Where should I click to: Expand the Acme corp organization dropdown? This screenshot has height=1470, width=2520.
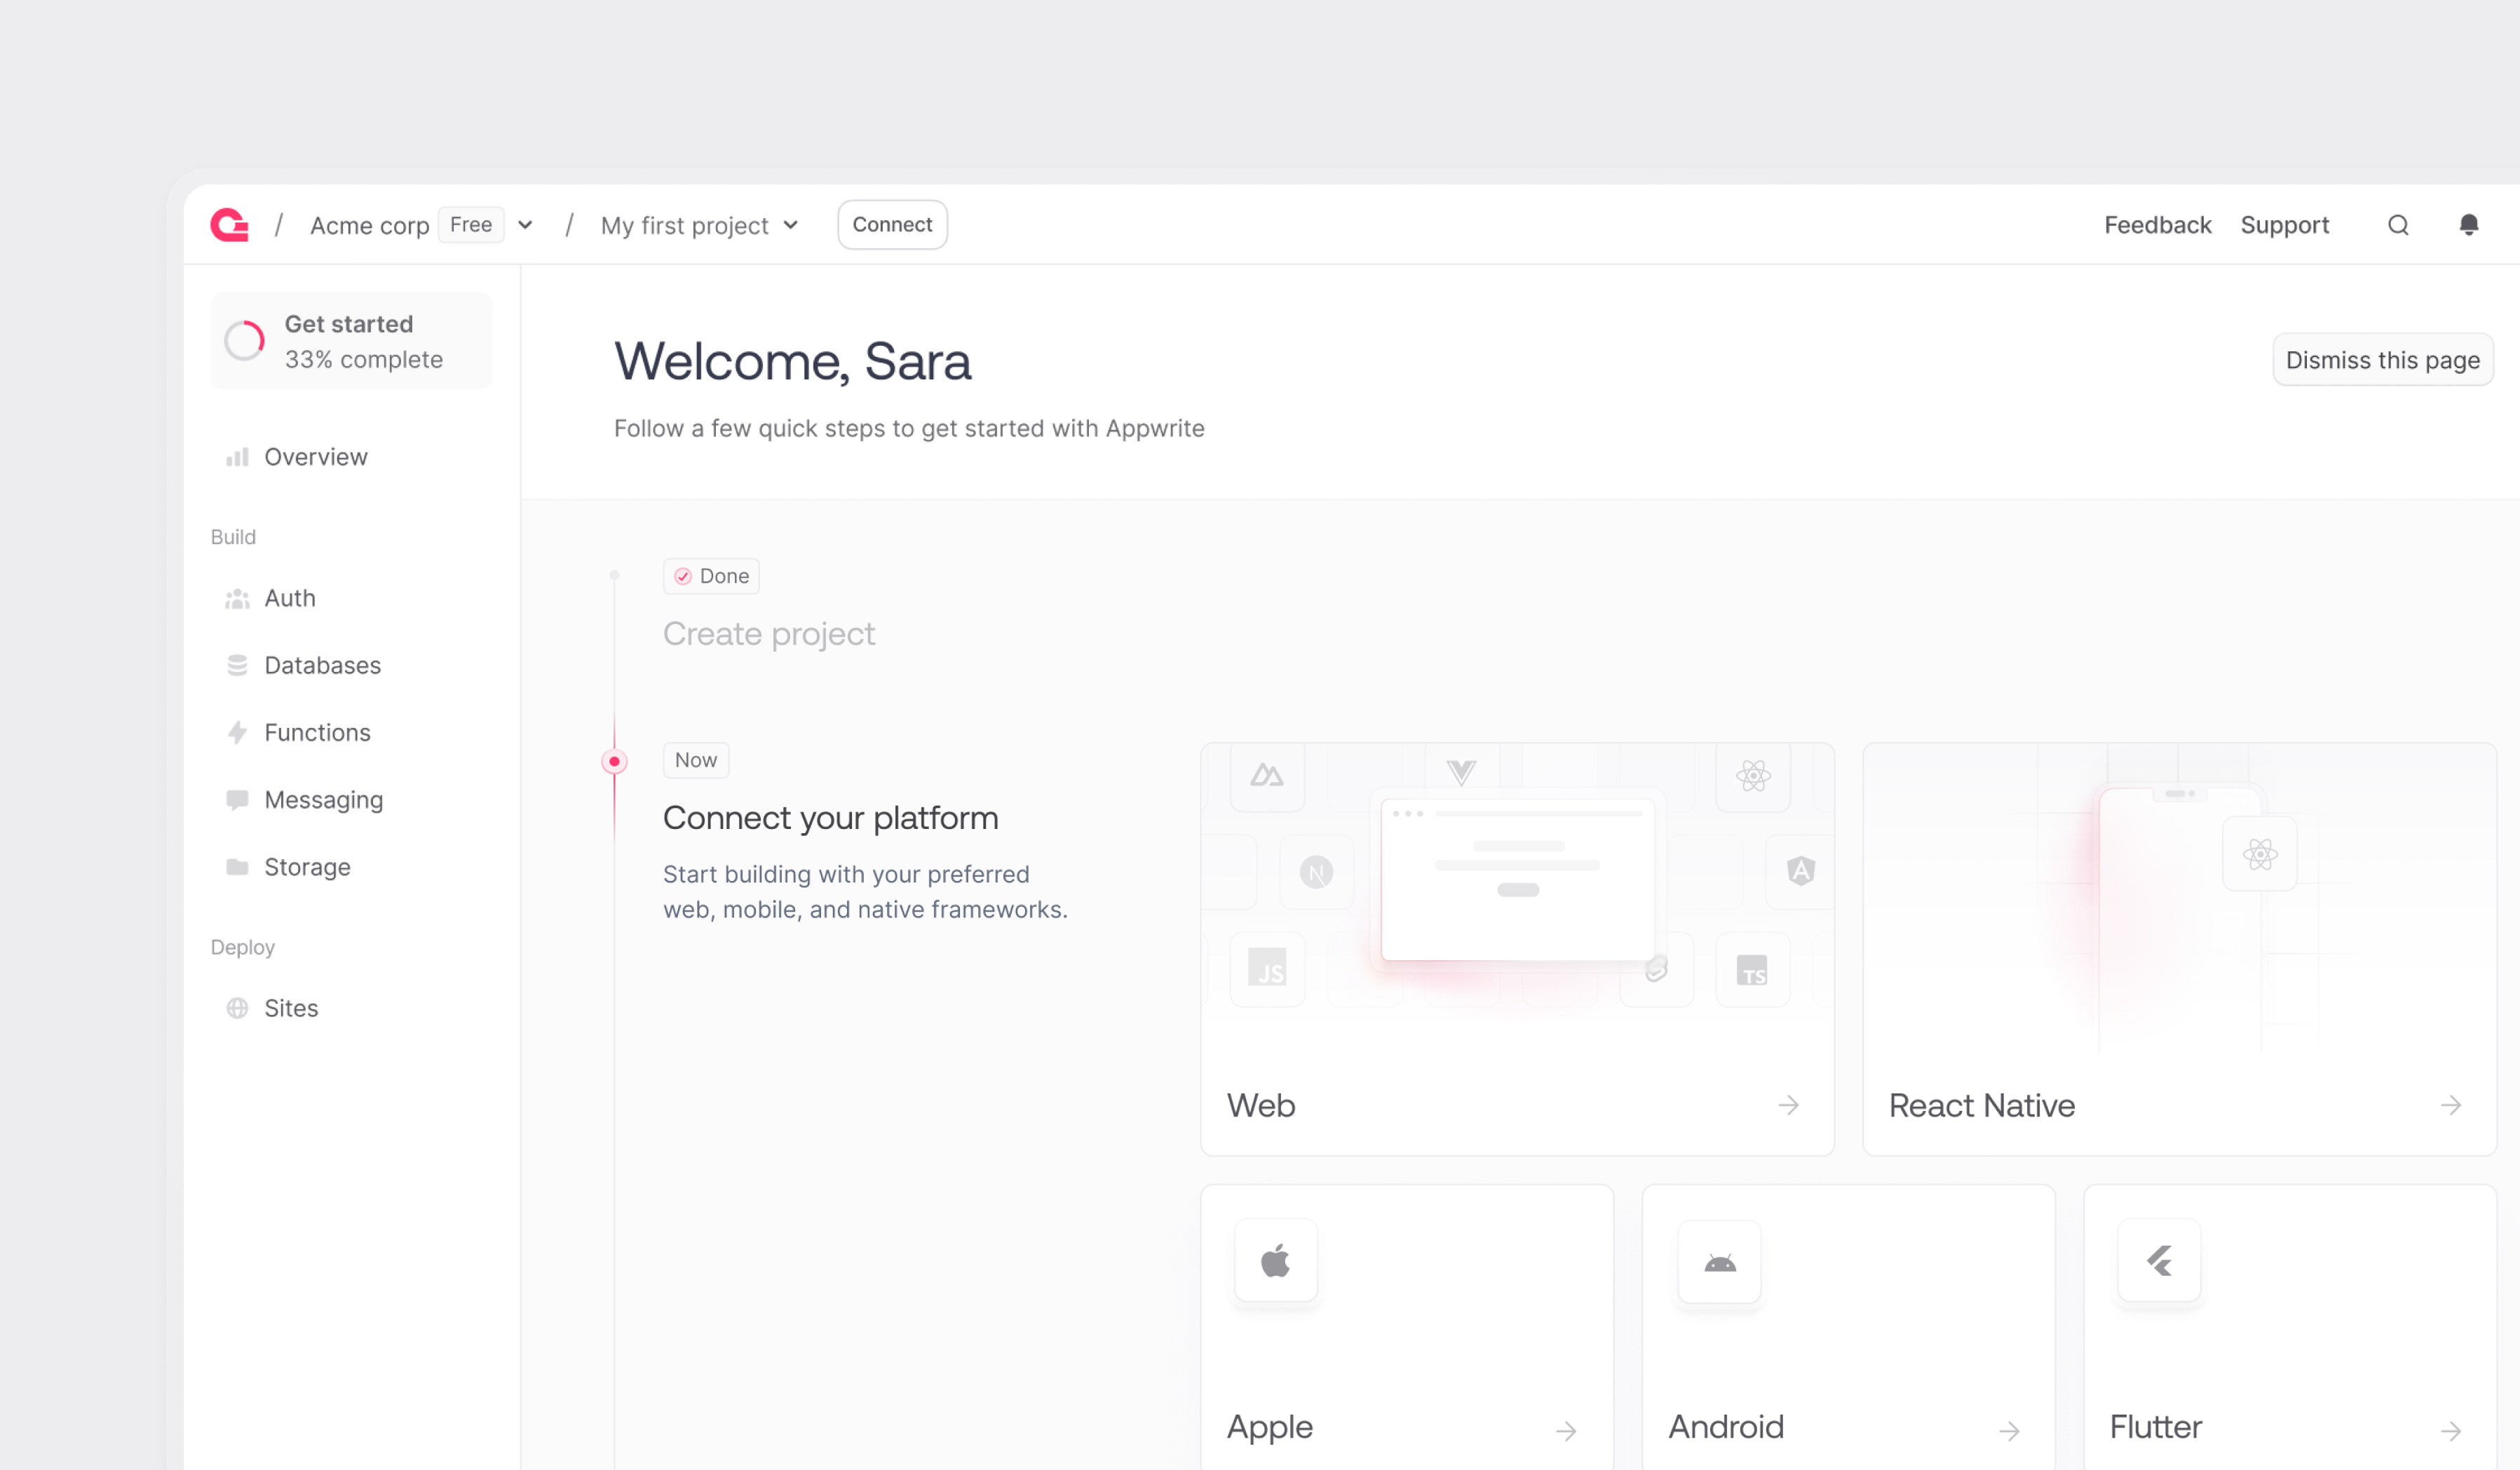[525, 225]
